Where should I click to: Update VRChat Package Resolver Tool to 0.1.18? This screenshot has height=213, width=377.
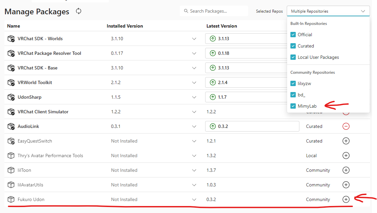(x=246, y=53)
